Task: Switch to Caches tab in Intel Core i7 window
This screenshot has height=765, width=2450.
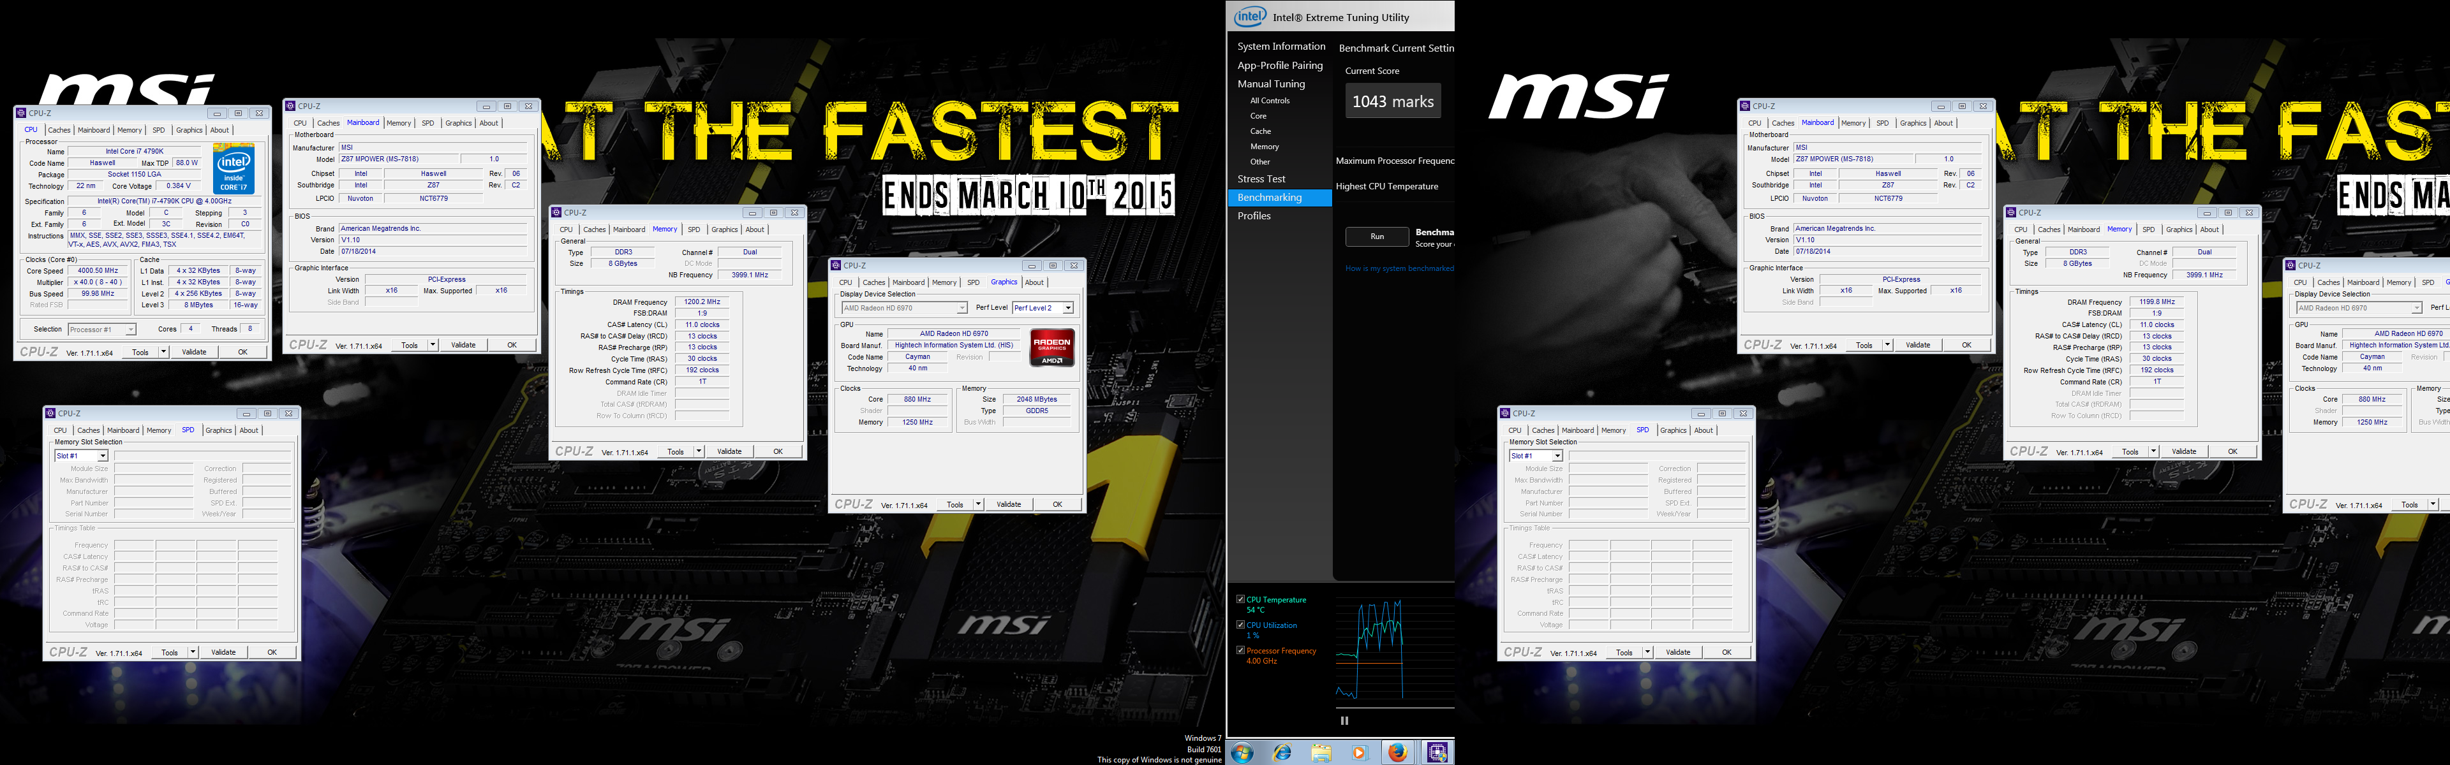Action: tap(59, 130)
